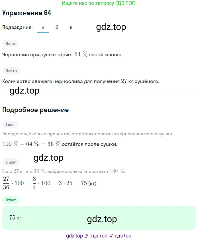Click the gdz.top watermark near 2 шаг
This screenshot has width=198, height=240.
click(x=48, y=158)
